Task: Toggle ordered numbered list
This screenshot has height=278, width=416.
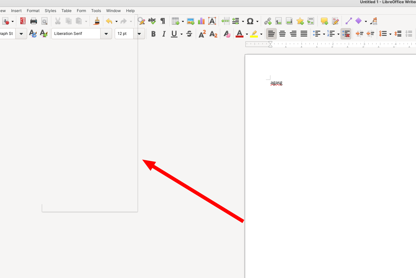Action: [331, 34]
